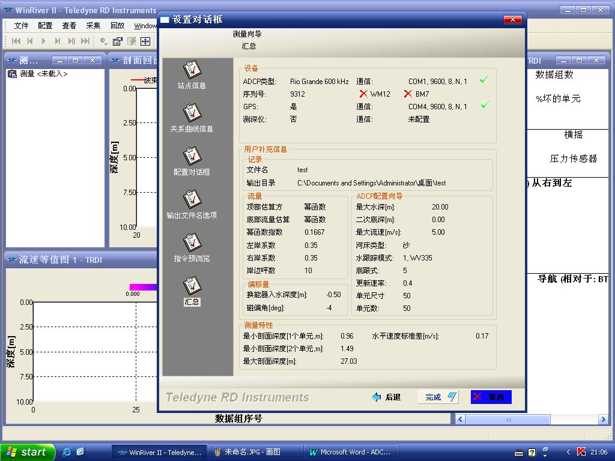The image size is (615, 461).
Task: Switch to Microsoft Word from the taskbar
Action: pyautogui.click(x=351, y=451)
